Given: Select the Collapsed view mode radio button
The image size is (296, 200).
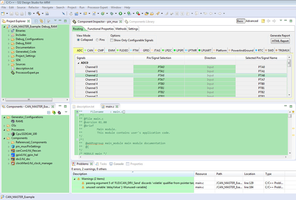Looking at the screenshot, I should 79,40.
